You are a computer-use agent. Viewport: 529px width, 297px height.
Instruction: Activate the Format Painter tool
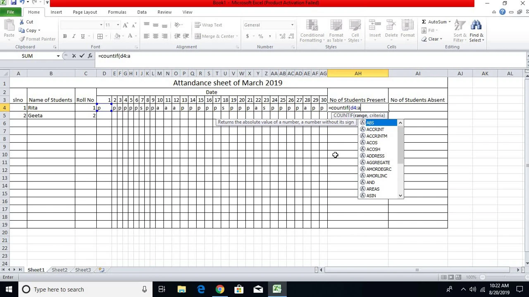tap(37, 39)
